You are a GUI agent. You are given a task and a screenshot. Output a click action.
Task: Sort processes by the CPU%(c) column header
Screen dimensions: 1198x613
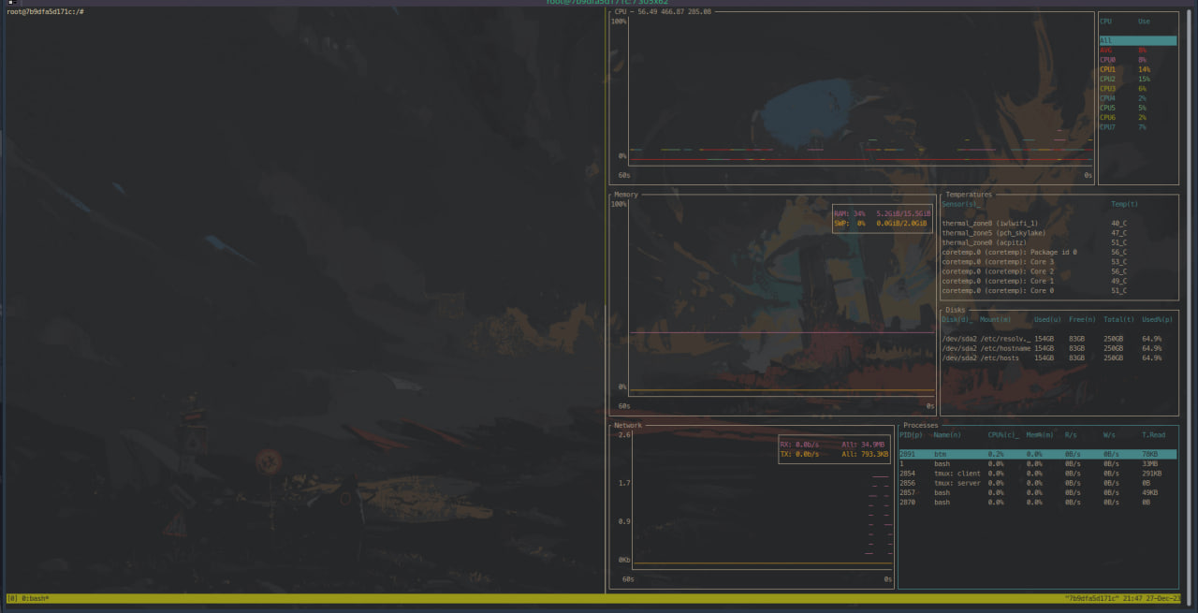[1003, 435]
